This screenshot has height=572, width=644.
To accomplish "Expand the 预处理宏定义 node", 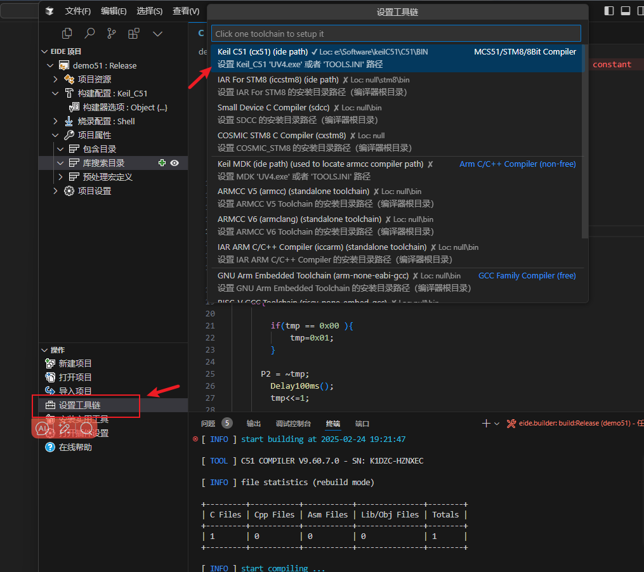I will [x=60, y=177].
